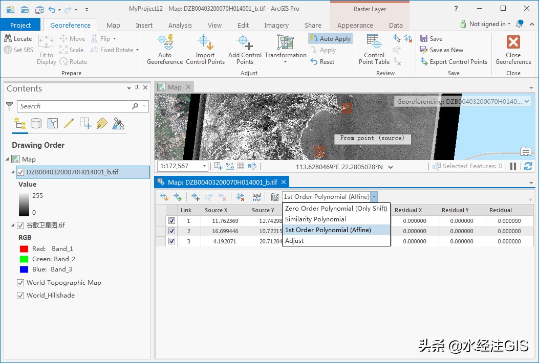
Task: Collapse the Map tree node
Action: pyautogui.click(x=8, y=159)
